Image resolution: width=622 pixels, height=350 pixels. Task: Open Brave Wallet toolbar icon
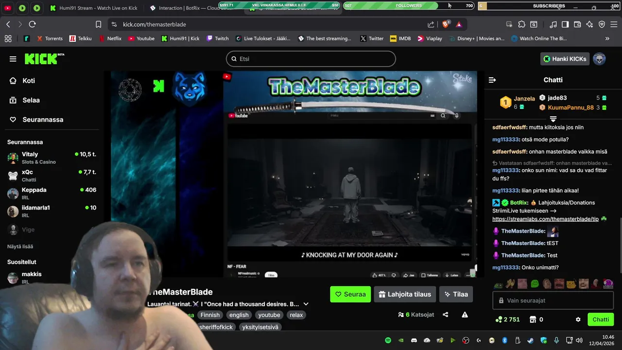pyautogui.click(x=577, y=24)
